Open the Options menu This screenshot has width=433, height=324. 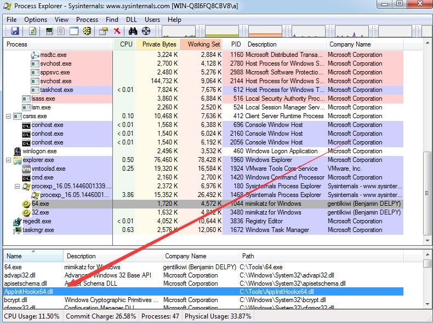point(36,20)
